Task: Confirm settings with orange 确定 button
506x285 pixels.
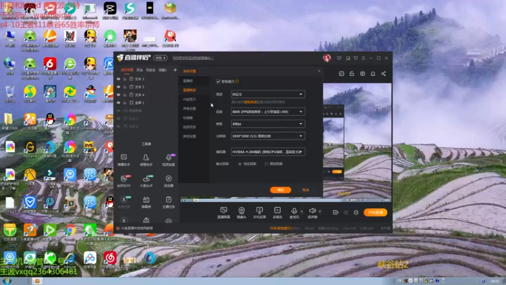Action: 280,190
